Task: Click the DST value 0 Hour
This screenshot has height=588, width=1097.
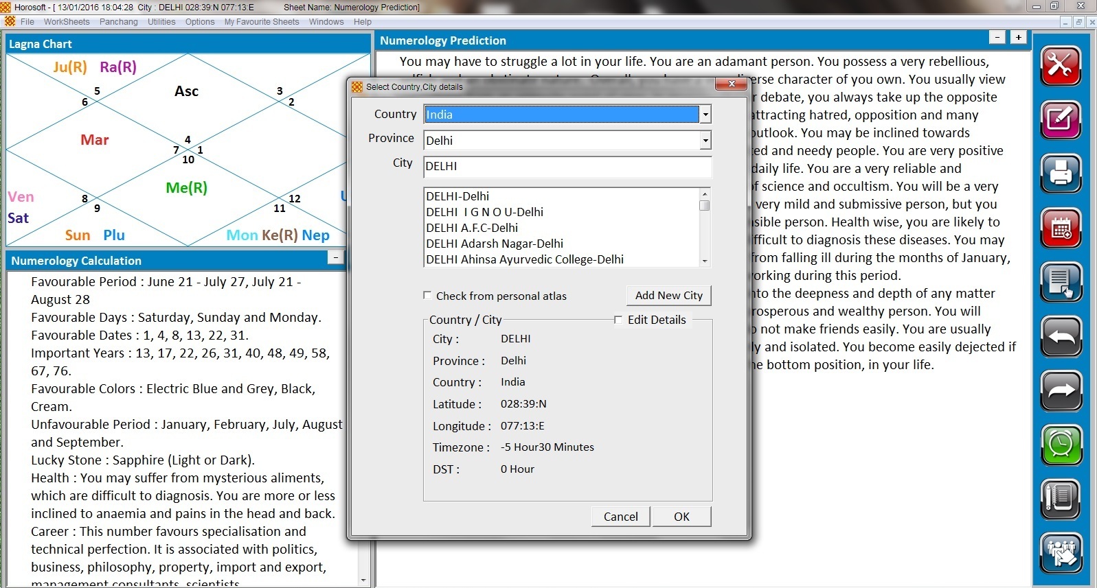Action: 517,469
